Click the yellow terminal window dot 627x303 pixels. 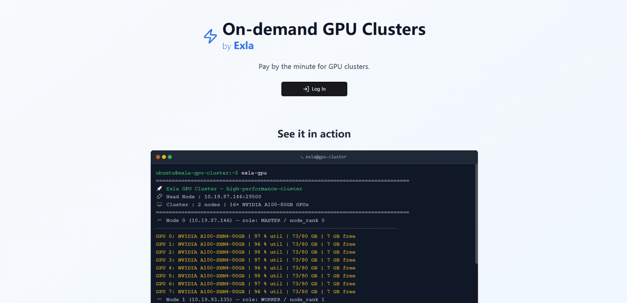pos(164,157)
